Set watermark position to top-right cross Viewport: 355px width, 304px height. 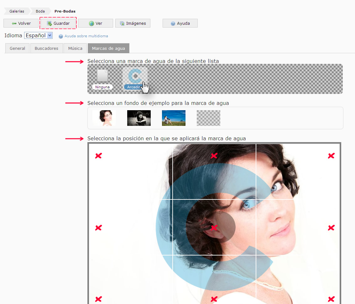pyautogui.click(x=331, y=156)
